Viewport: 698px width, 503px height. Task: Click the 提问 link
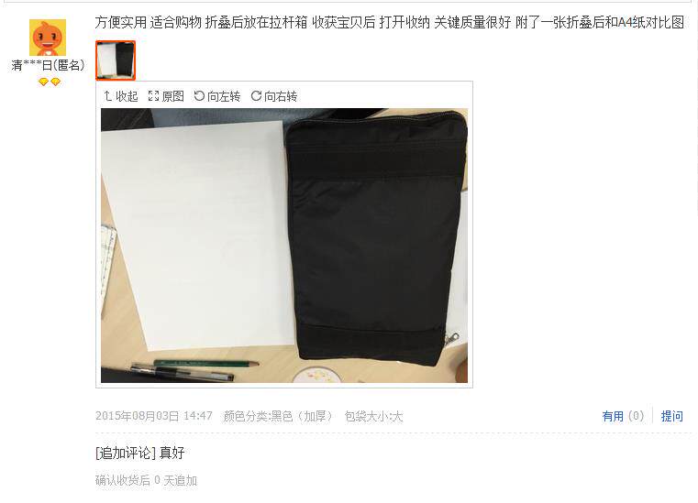tap(671, 416)
